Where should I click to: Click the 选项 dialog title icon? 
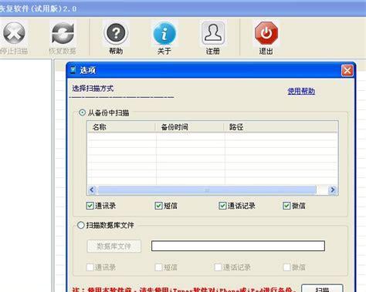click(x=73, y=70)
